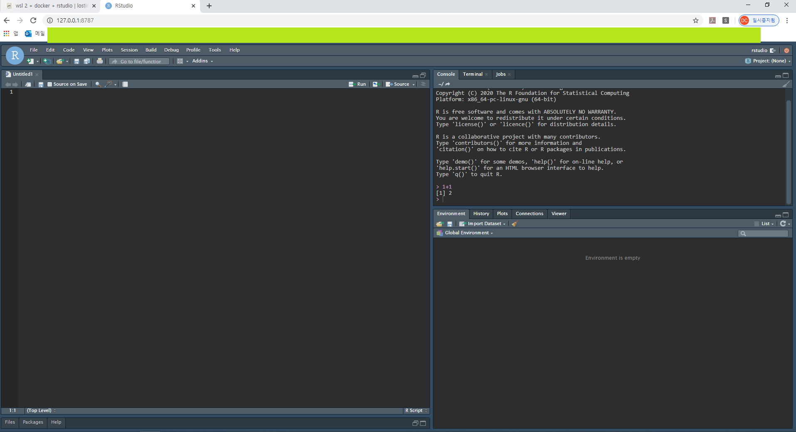Image resolution: width=796 pixels, height=432 pixels.
Task: Save current document in main toolbar
Action: 77,61
